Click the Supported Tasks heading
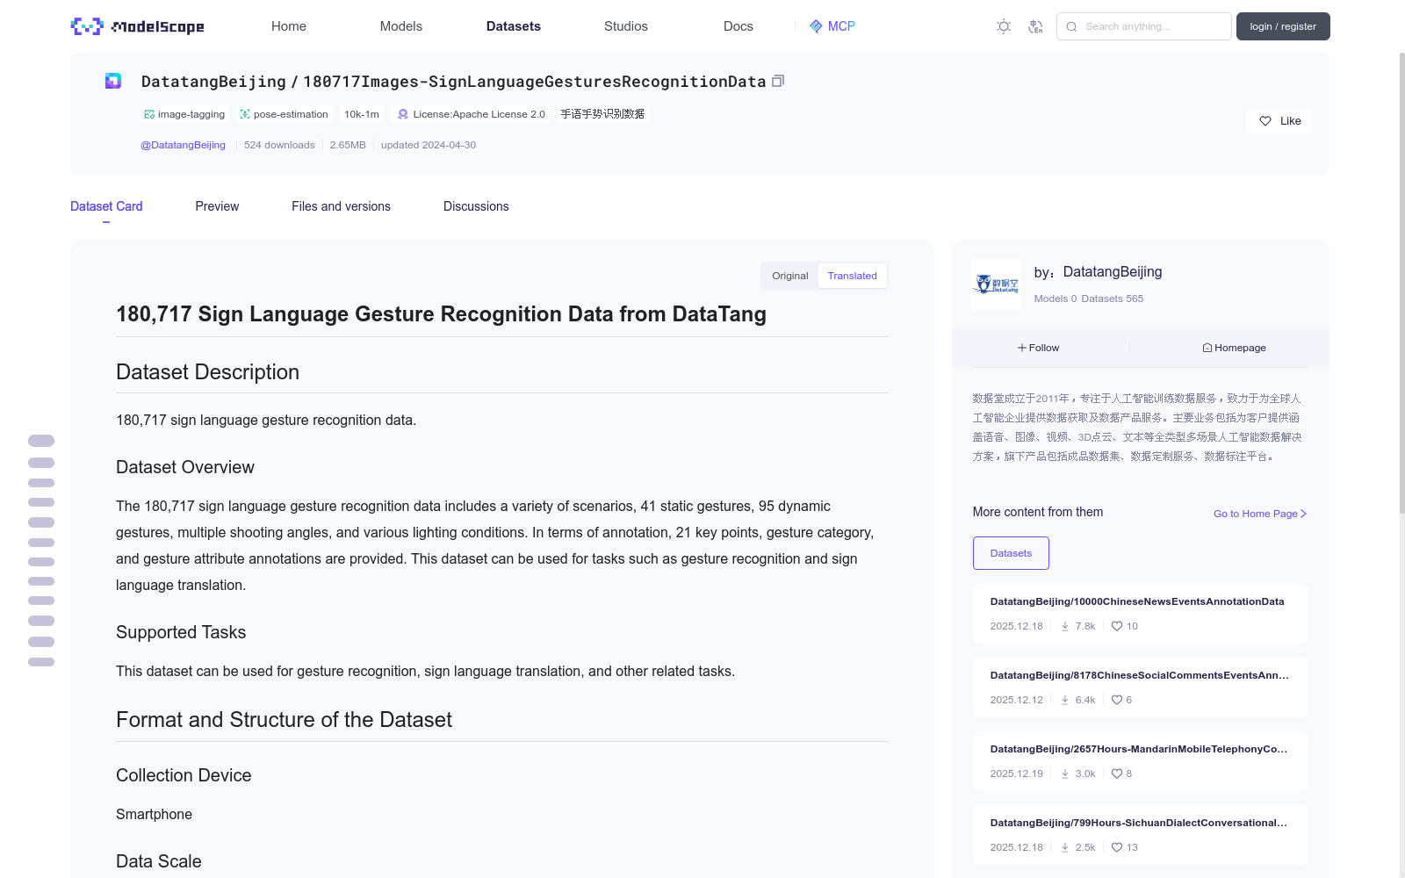The image size is (1405, 878). pos(181,632)
